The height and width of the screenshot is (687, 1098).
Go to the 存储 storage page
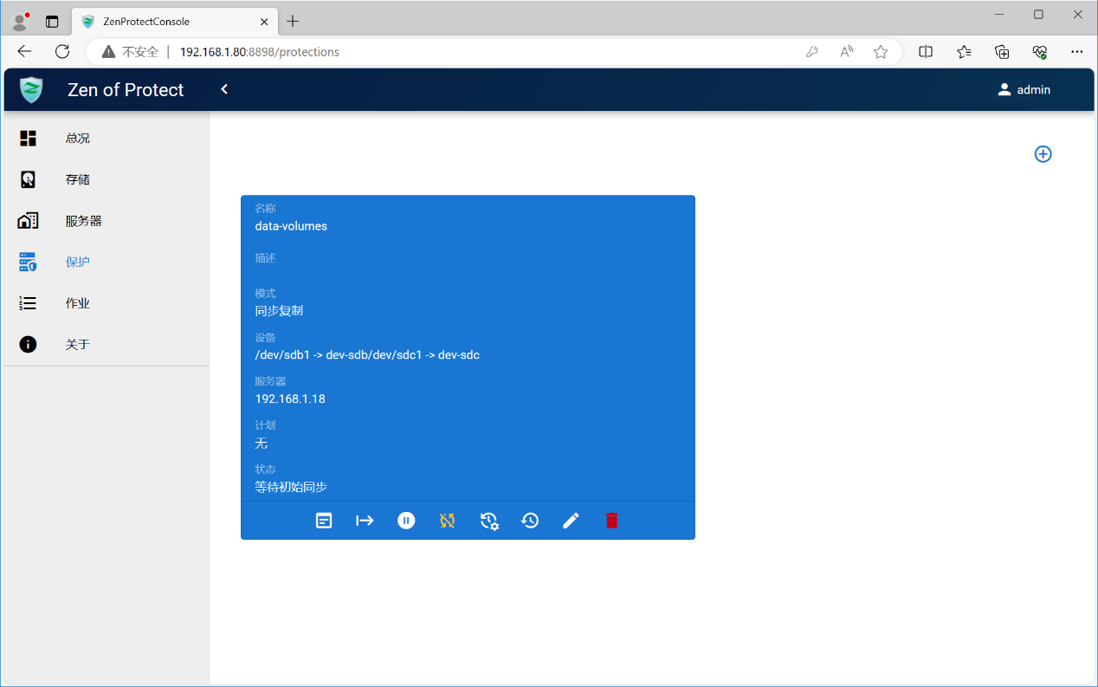coord(77,179)
